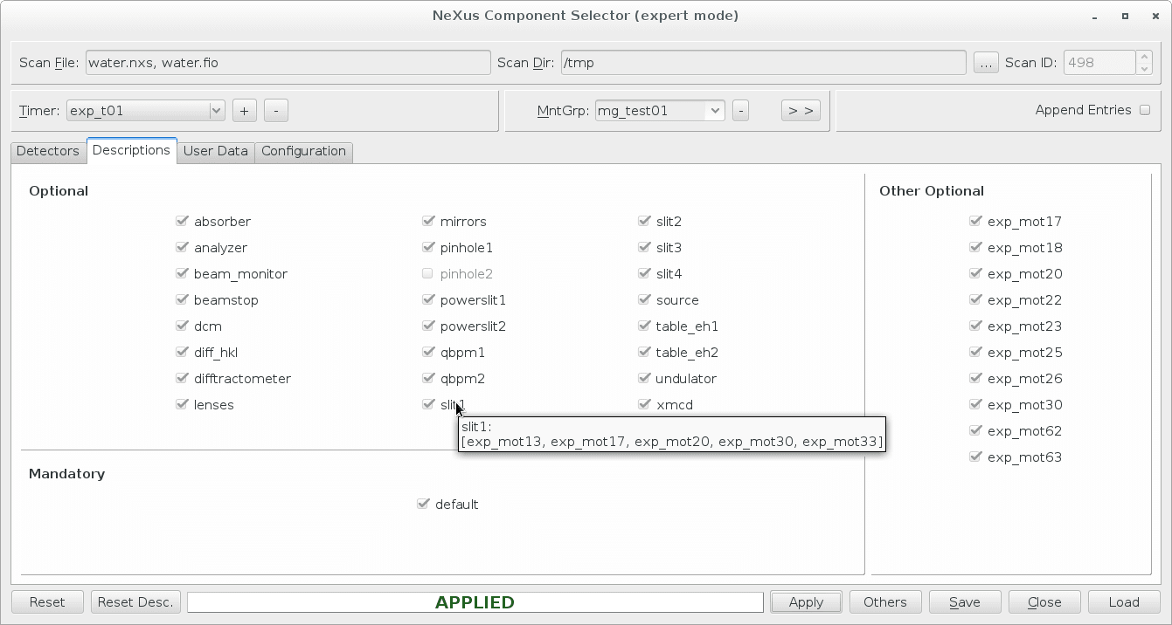The width and height of the screenshot is (1172, 625).
Task: Click the Apply button
Action: [x=805, y=601]
